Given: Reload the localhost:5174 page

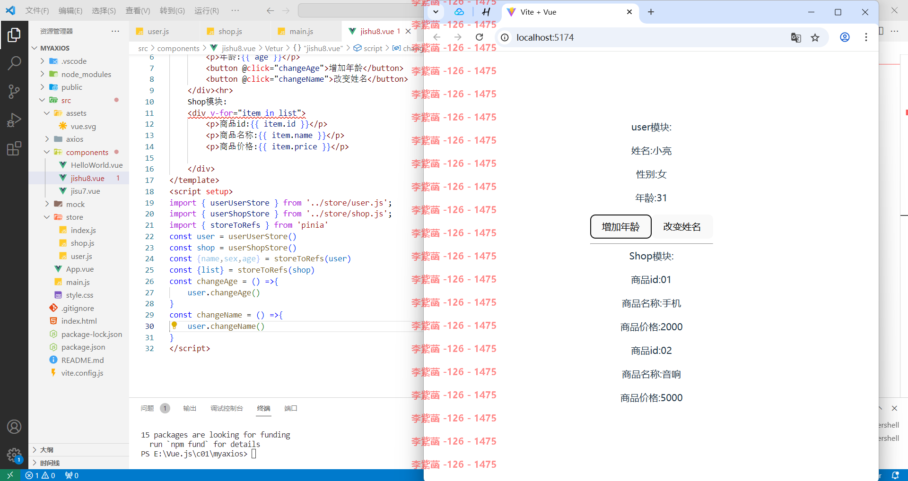Looking at the screenshot, I should pyautogui.click(x=479, y=37).
